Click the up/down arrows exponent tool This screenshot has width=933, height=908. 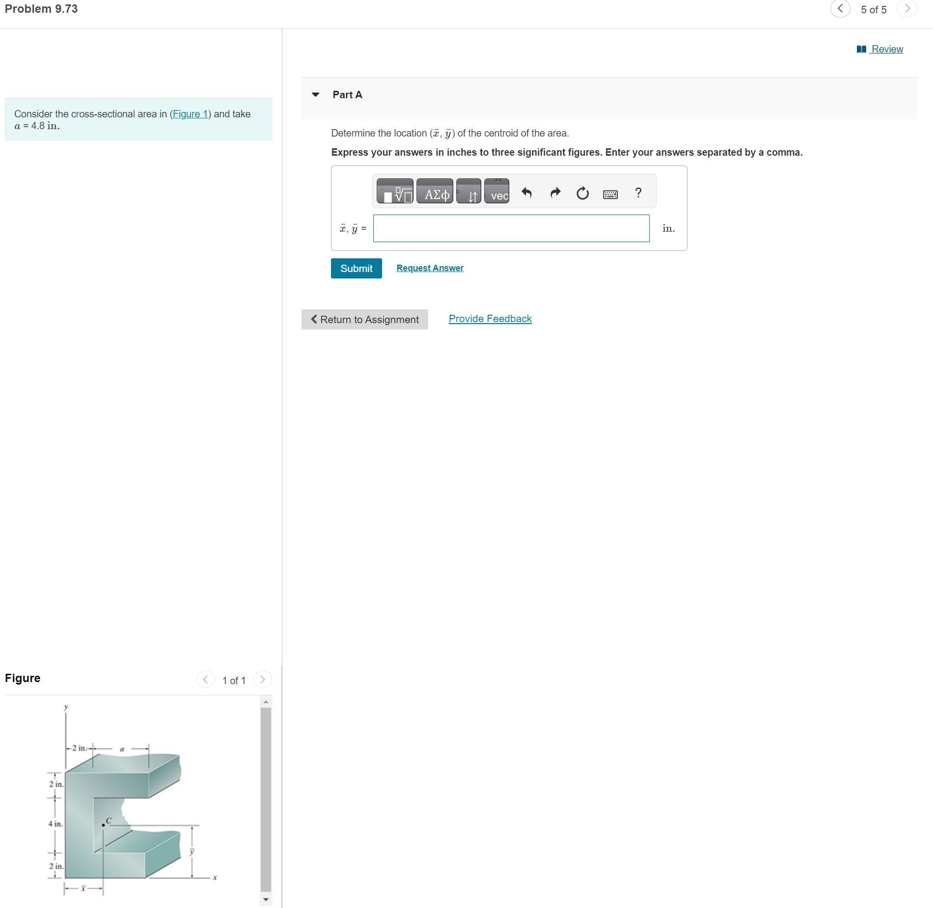click(x=468, y=194)
